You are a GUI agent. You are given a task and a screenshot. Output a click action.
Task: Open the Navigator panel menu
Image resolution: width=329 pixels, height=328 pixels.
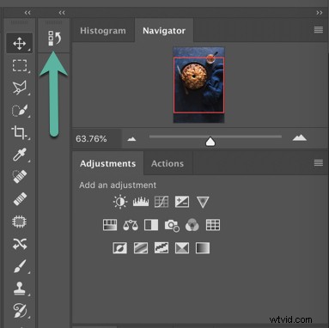point(319,30)
